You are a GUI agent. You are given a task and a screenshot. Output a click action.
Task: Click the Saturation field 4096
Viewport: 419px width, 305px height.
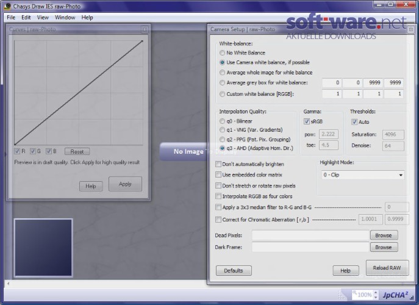[393, 134]
